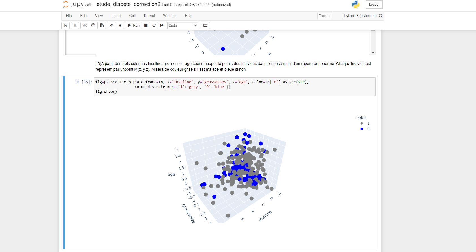476x252 pixels.
Task: Open the Kernel menu
Action: click(x=149, y=16)
